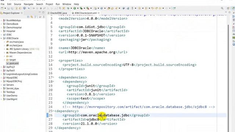
Task: Expand the src/main/java folder node
Action: (4, 42)
